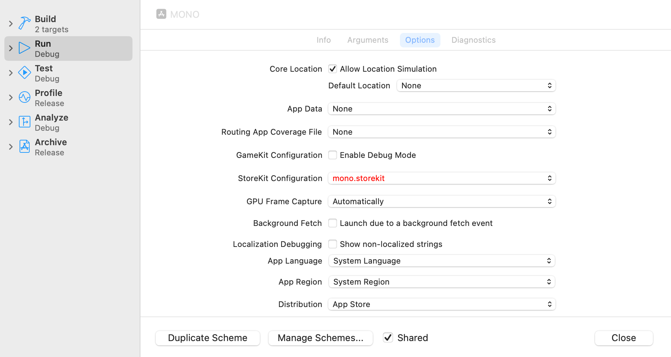Click the Archive document icon
Viewport: 671px width, 357px height.
click(x=24, y=147)
